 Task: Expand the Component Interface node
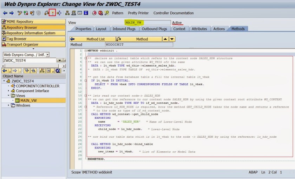[8, 91]
